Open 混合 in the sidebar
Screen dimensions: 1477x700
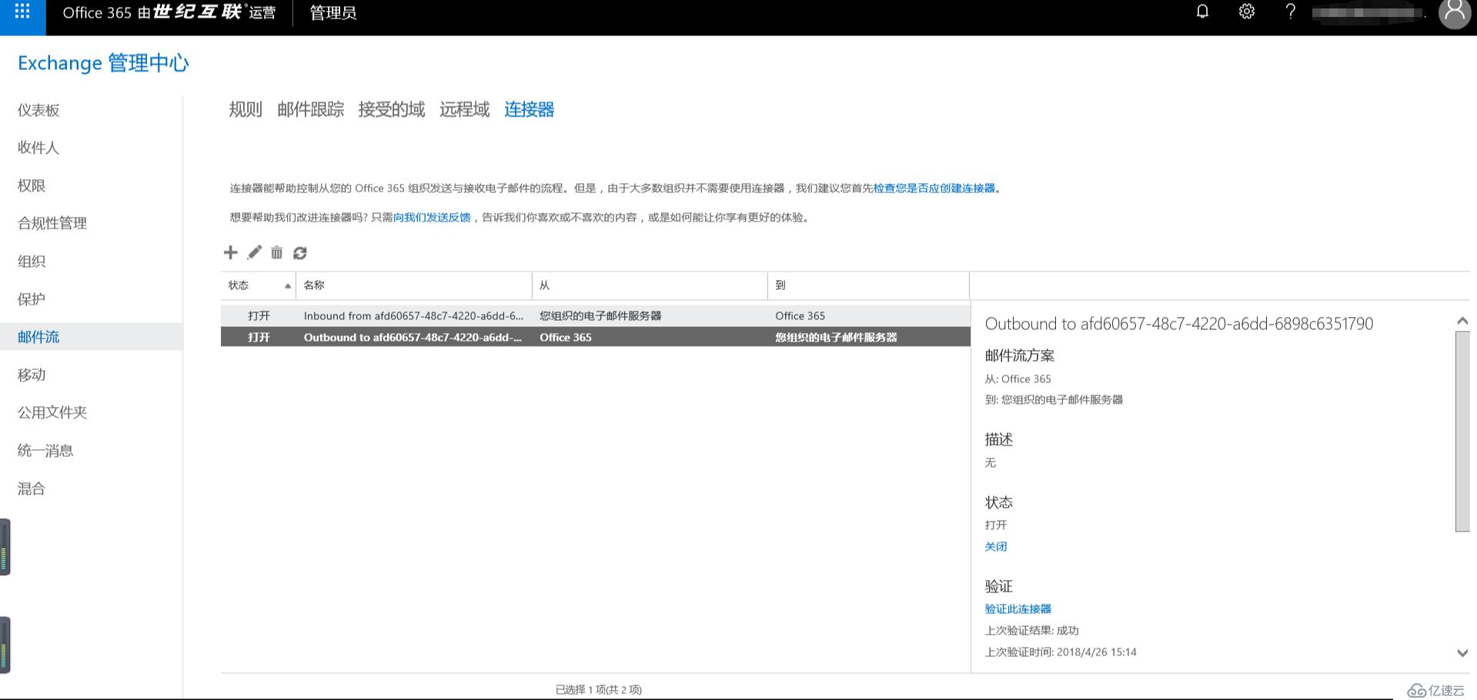[32, 488]
